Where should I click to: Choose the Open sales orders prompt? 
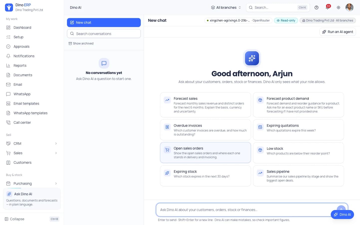point(205,152)
